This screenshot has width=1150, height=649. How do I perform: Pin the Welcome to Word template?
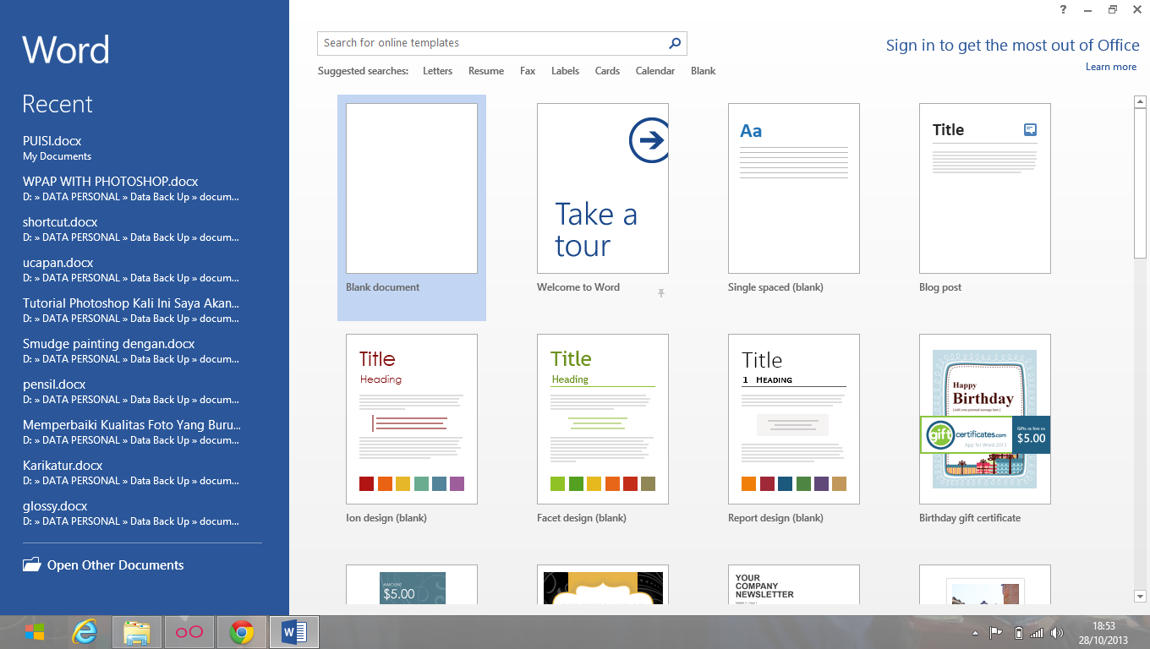click(x=661, y=293)
